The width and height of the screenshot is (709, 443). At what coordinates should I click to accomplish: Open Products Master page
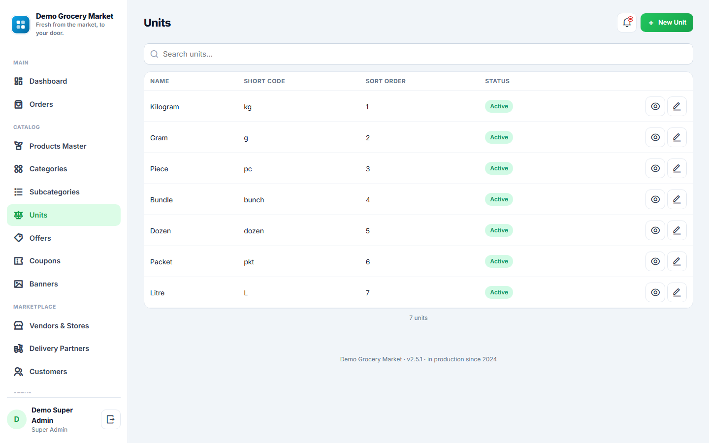(64, 146)
